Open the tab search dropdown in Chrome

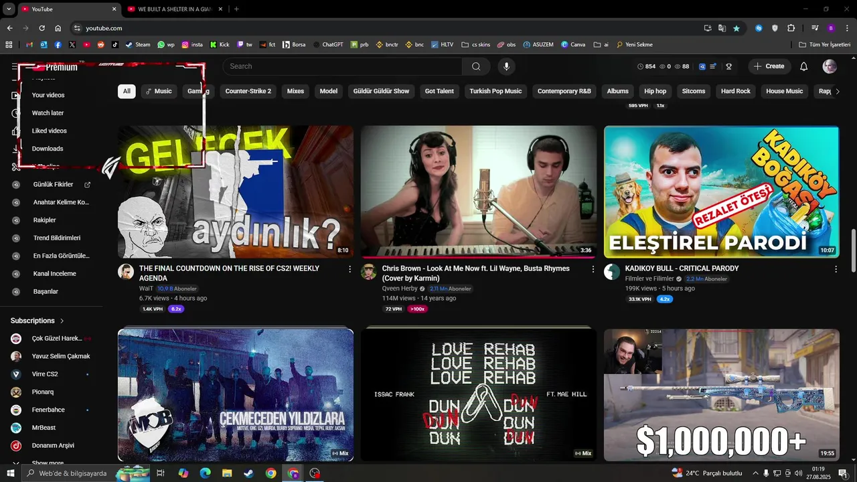tap(9, 9)
